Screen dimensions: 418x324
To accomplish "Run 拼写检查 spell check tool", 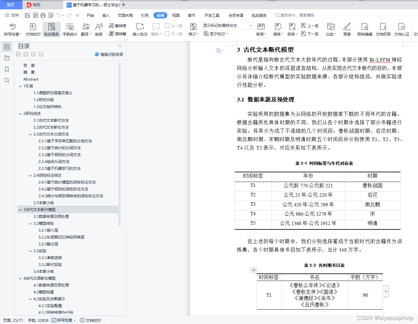I will pyautogui.click(x=13, y=30).
